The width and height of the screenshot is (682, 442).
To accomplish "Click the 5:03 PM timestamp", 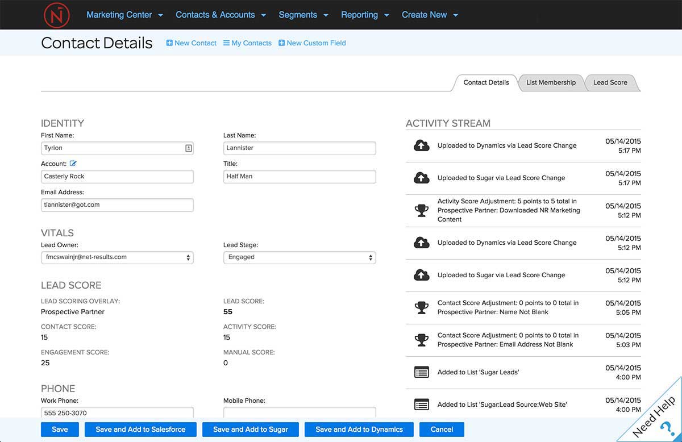I will [627, 345].
